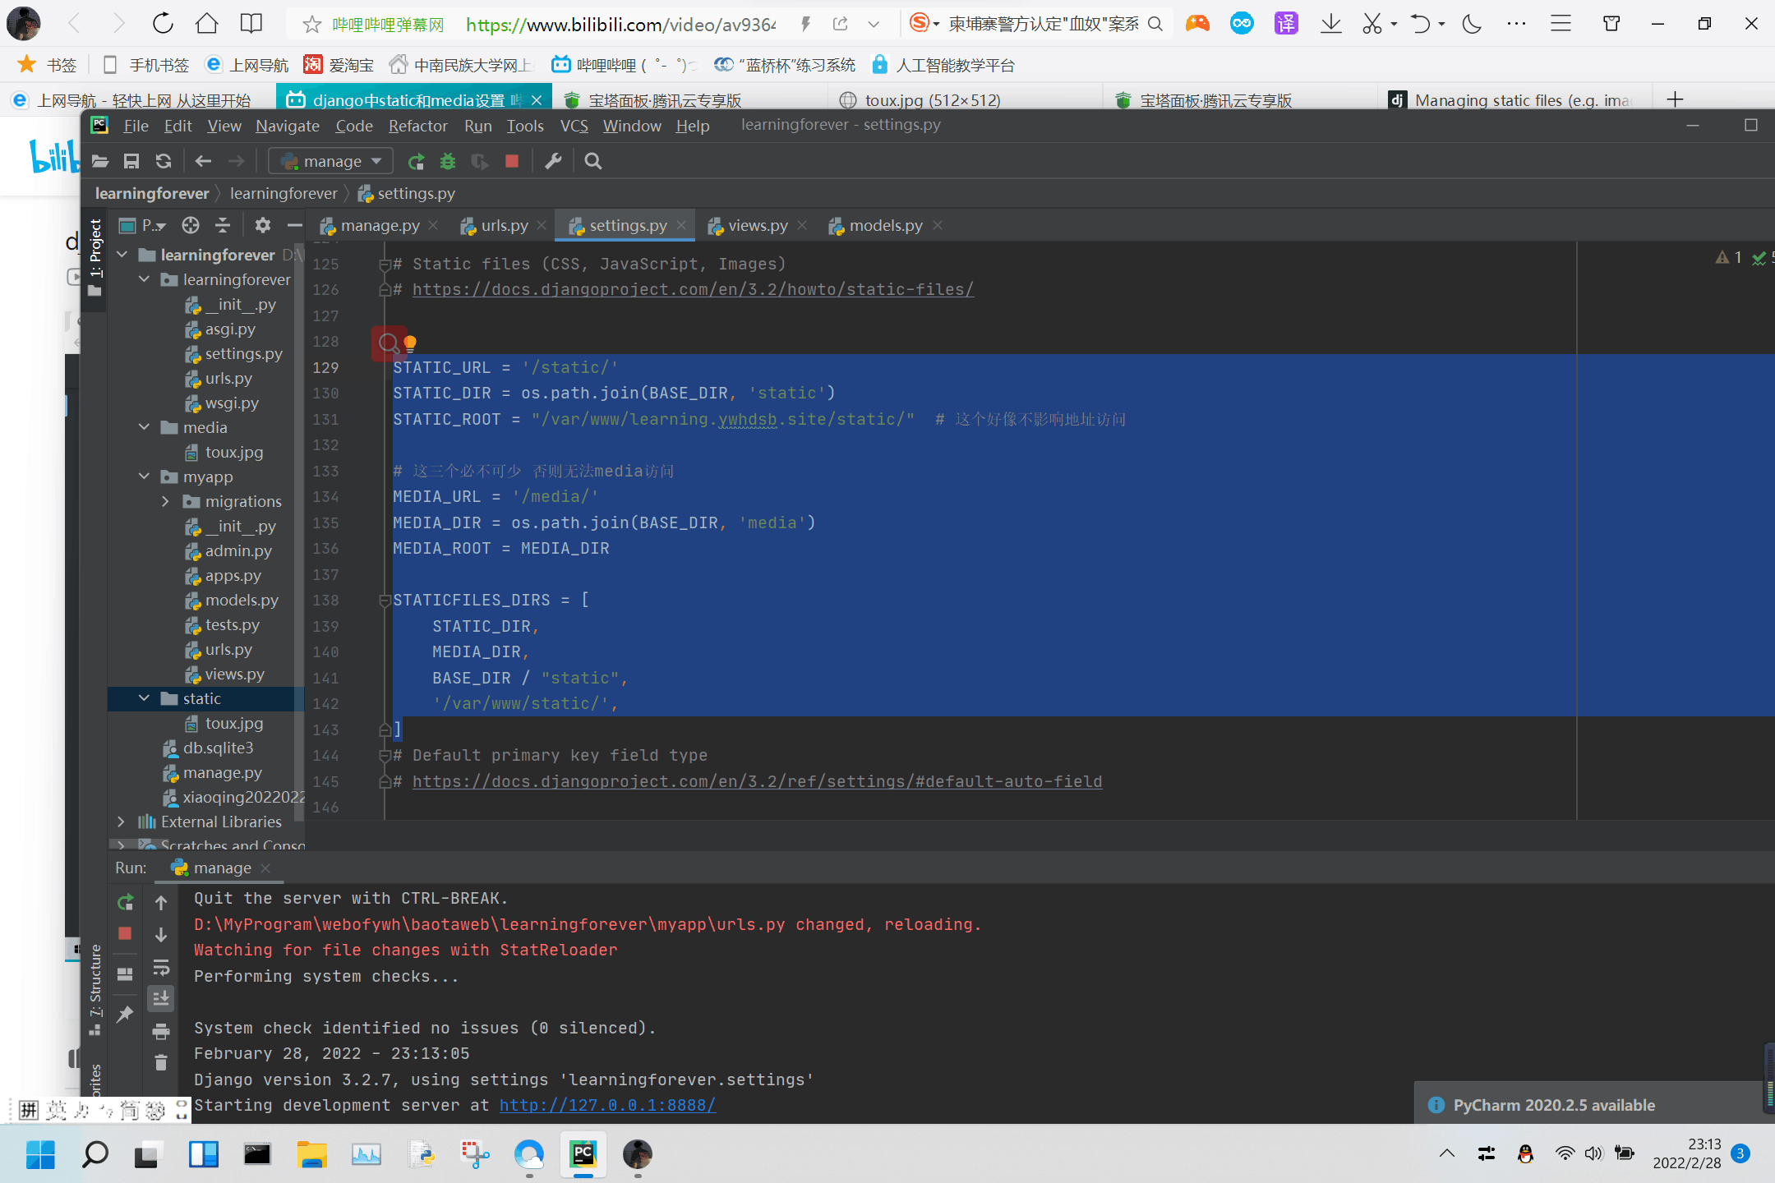Click the Synchronize reload icon in PyCharm toolbar
This screenshot has width=1775, height=1183.
point(164,161)
